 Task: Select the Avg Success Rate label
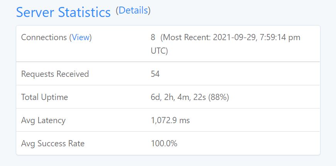(x=53, y=144)
